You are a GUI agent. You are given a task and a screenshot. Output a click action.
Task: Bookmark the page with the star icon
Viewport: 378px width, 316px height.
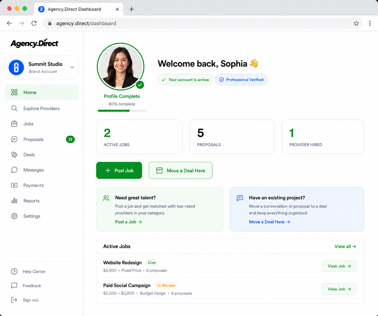356,23
